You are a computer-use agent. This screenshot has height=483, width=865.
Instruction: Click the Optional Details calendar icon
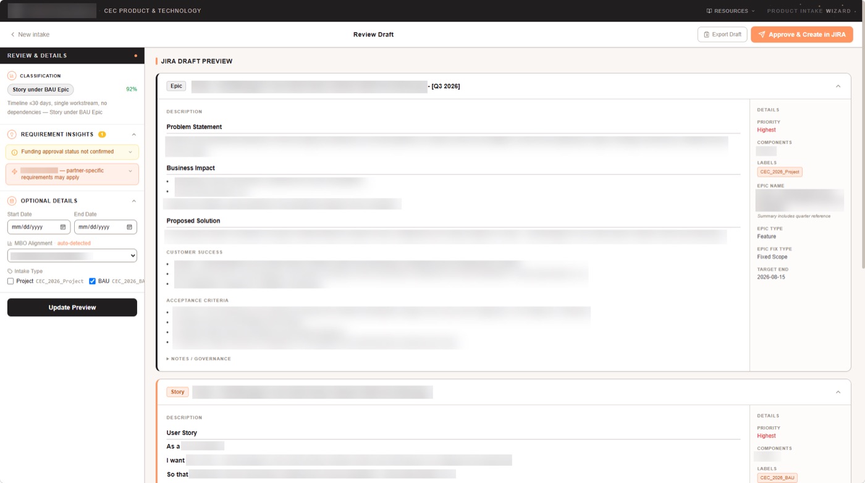coord(12,201)
